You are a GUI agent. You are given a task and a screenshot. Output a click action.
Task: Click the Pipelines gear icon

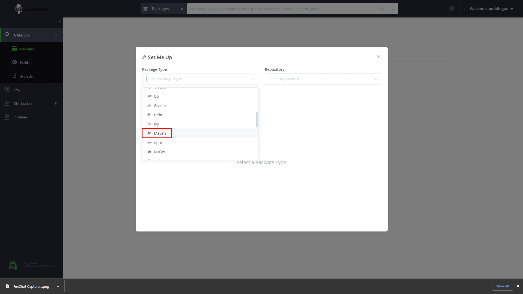point(7,117)
